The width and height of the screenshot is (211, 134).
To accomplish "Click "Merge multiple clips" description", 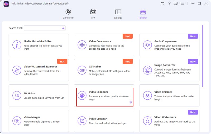I will (41, 123).
